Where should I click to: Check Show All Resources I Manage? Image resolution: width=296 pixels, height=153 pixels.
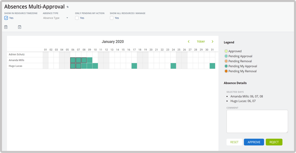[x=112, y=18]
